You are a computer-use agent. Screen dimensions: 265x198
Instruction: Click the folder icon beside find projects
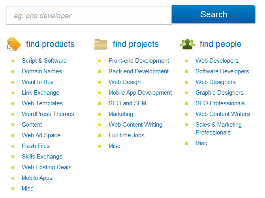coord(101,44)
